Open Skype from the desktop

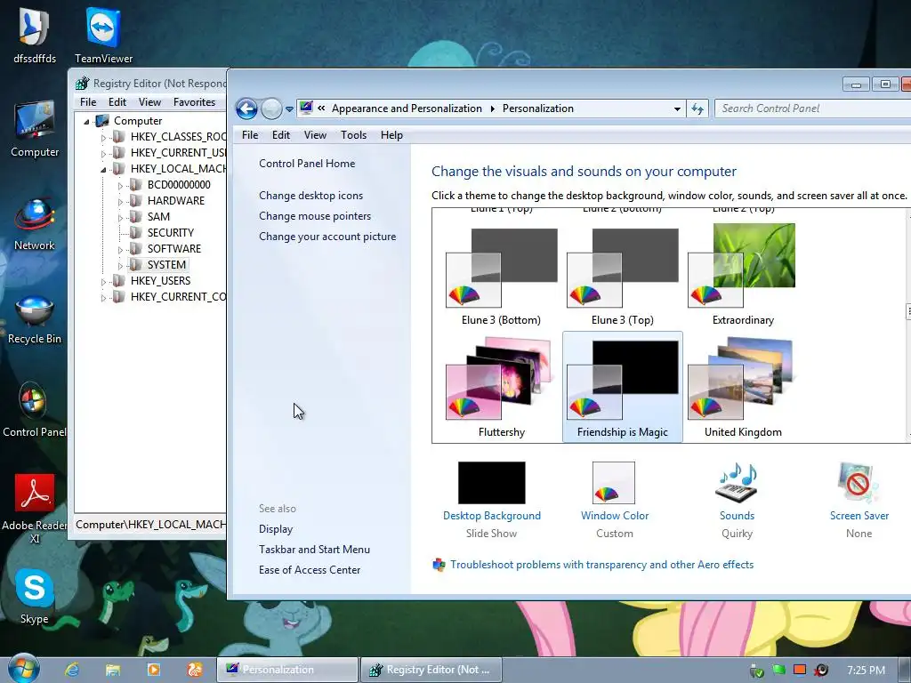point(35,595)
